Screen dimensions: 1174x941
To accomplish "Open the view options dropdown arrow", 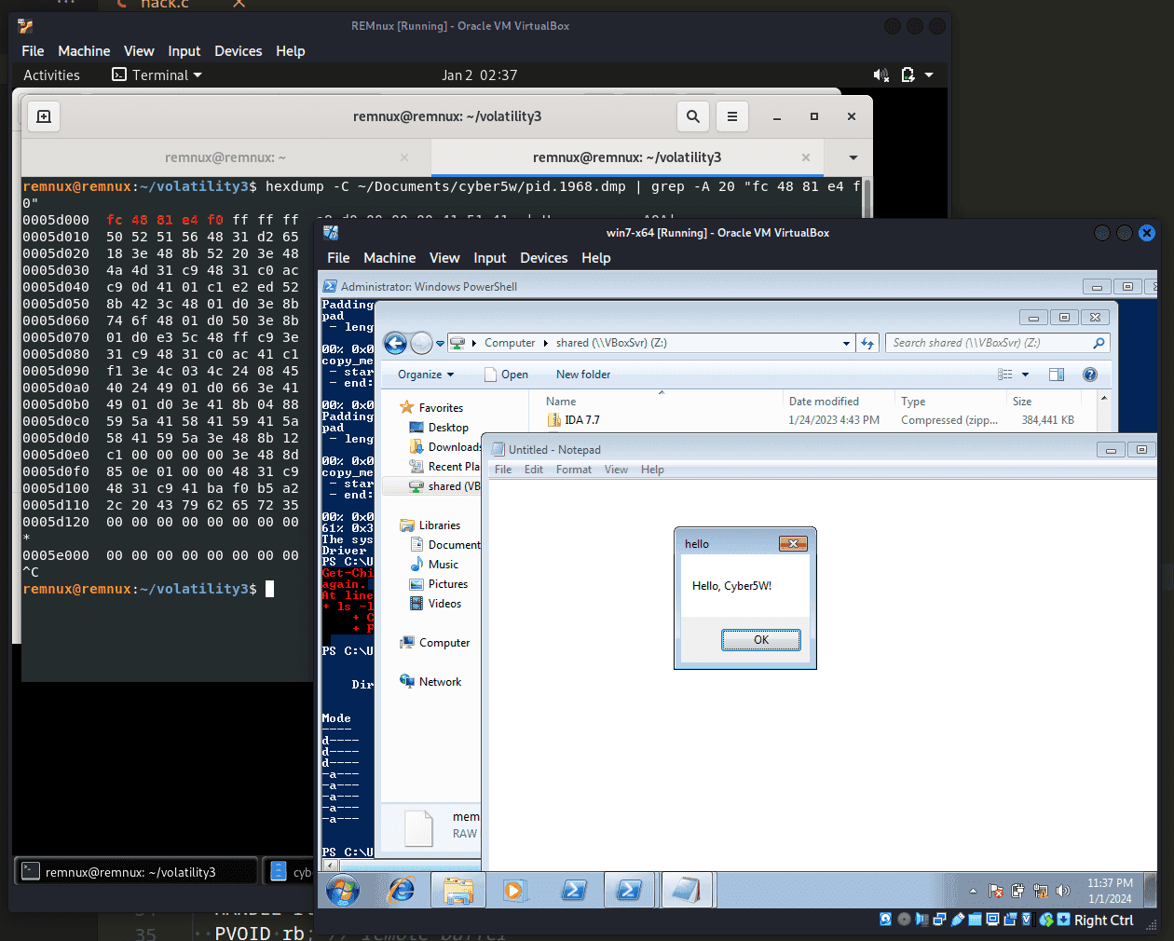I will coord(1025,375).
